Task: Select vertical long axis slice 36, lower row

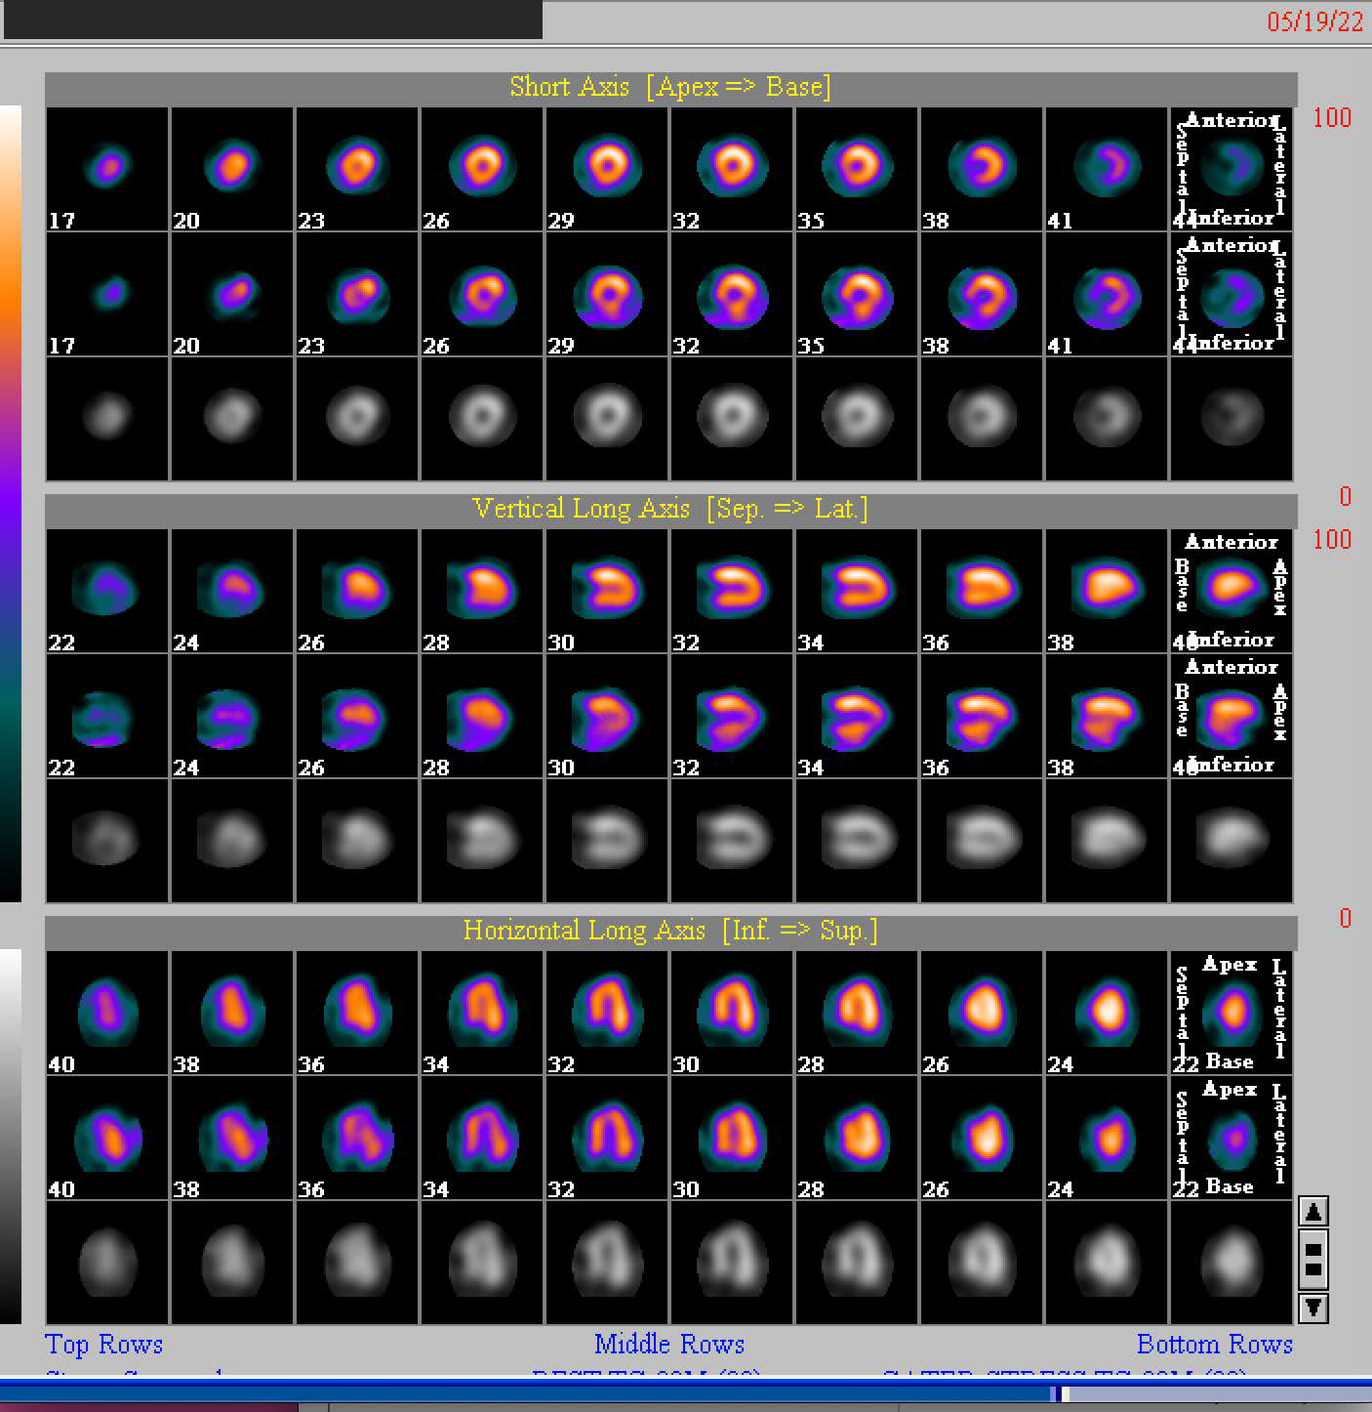Action: (x=982, y=716)
